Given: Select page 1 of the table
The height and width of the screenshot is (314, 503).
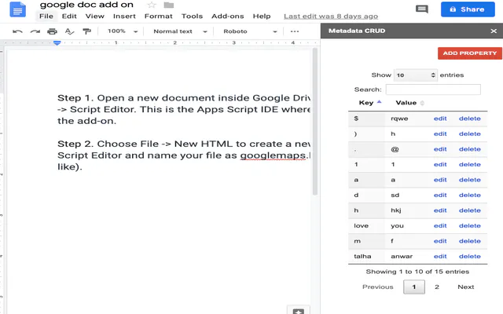Looking at the screenshot, I should (x=414, y=287).
